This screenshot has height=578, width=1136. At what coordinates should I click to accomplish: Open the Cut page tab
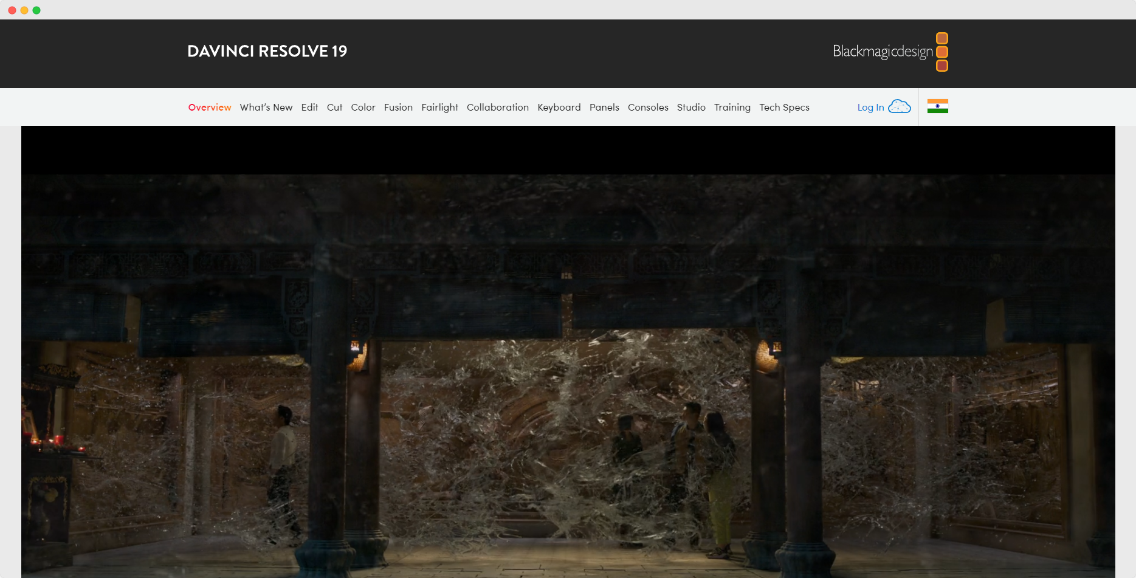335,108
